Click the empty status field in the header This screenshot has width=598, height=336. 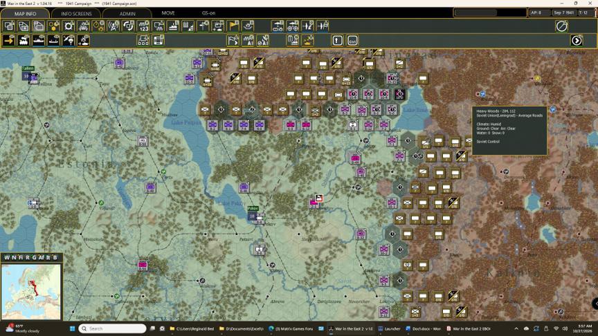pos(476,12)
